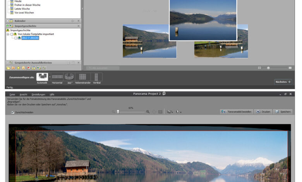The height and width of the screenshot is (182, 302).
Task: Check the Von lokaler Festplatte importiert checkbox
Action: pyautogui.click(x=12, y=34)
